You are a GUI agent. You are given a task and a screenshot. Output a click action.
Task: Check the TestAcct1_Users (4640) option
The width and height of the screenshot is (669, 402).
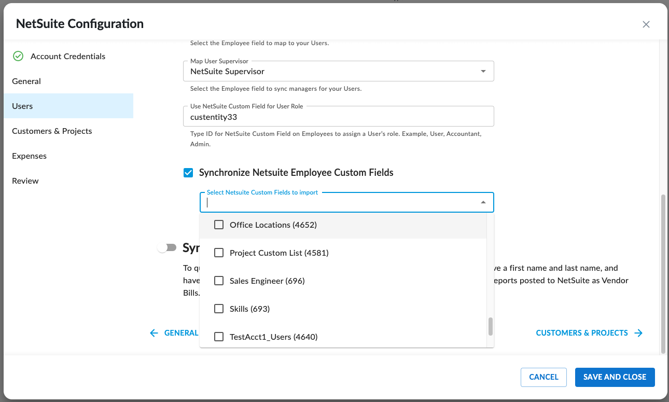pos(219,337)
